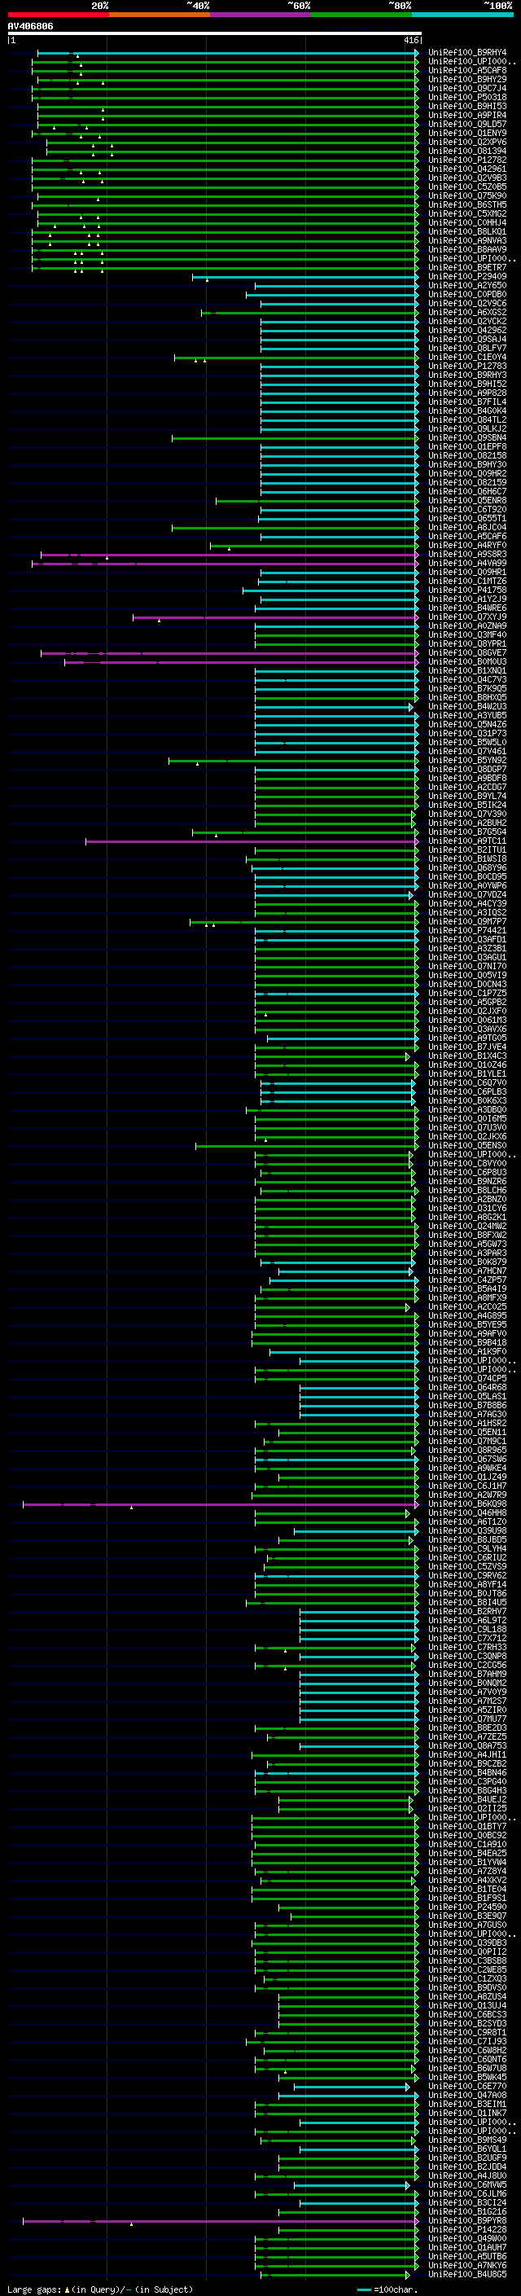Image resolution: width=521 pixels, height=2296 pixels.
Task: Select the UniRef100_B9PYR8 label
Action: (x=467, y=2221)
